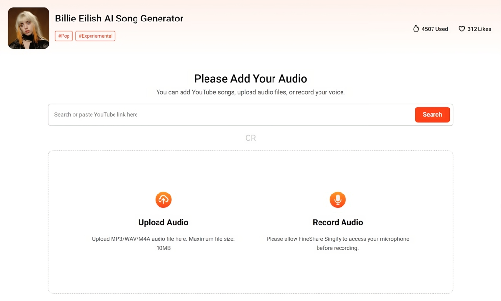Click the artist portrait thumbnail
This screenshot has height=301, width=501.
click(x=29, y=28)
